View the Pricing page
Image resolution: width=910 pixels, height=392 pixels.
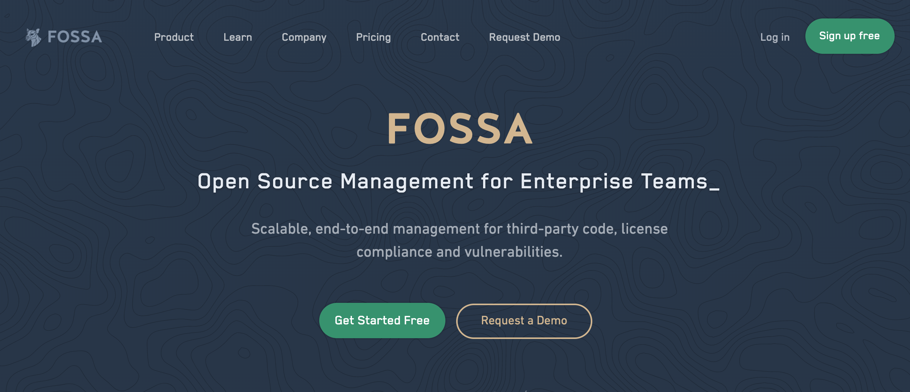[x=373, y=37]
